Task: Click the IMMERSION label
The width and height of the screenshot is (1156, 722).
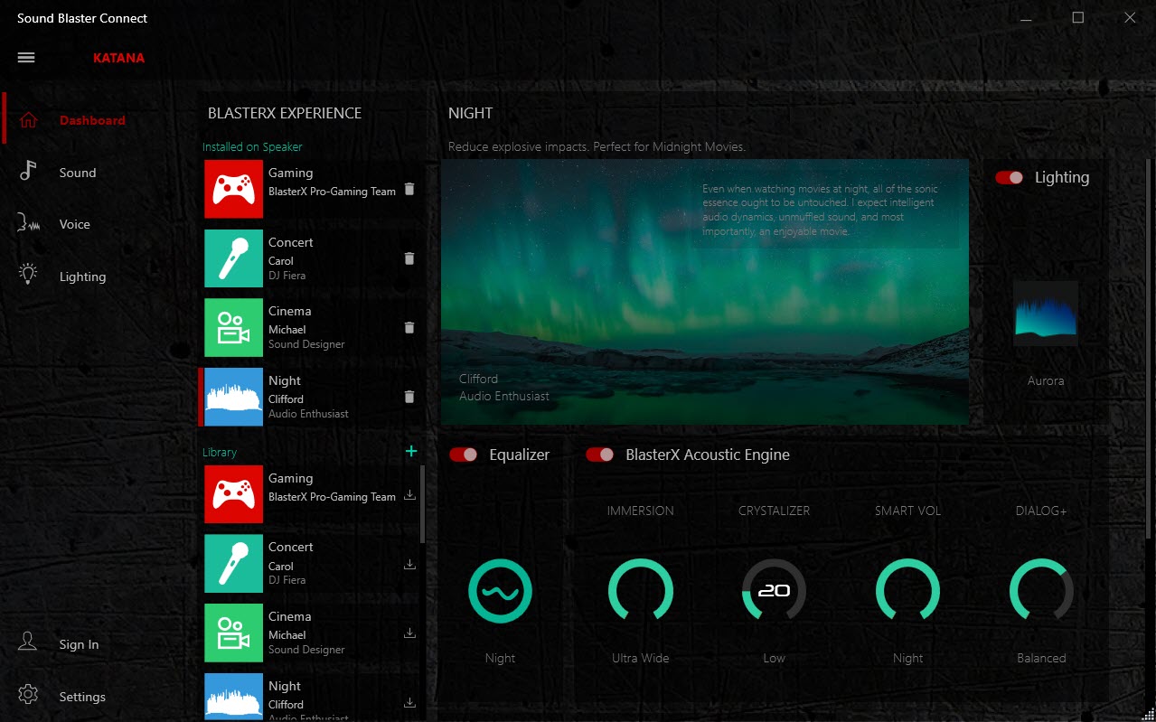Action: 641,511
